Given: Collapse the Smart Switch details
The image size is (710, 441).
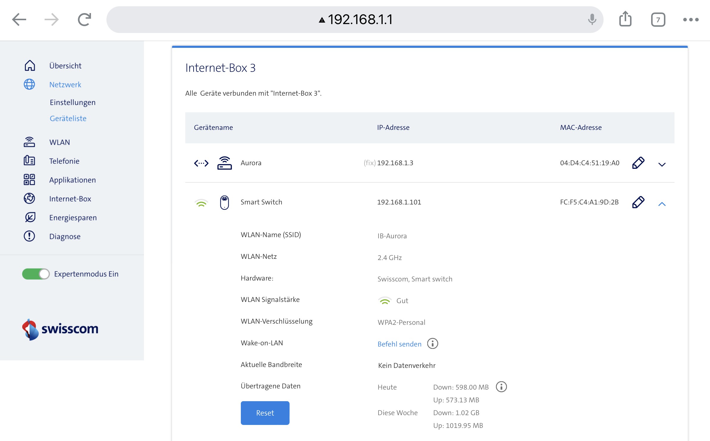Looking at the screenshot, I should (662, 204).
